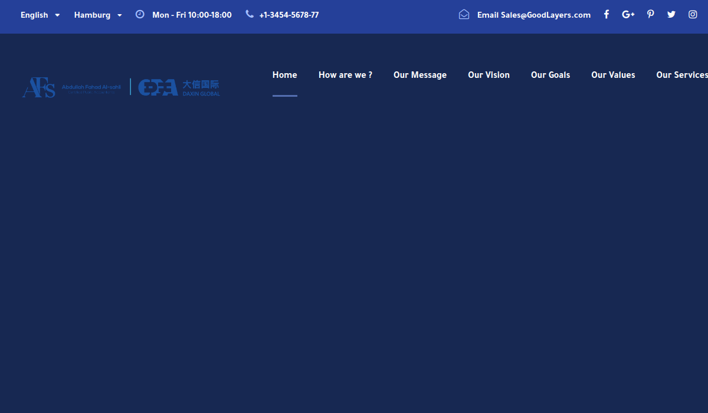The height and width of the screenshot is (413, 708).
Task: Click the phone number +1-3454-5678-77
Action: pyautogui.click(x=289, y=15)
